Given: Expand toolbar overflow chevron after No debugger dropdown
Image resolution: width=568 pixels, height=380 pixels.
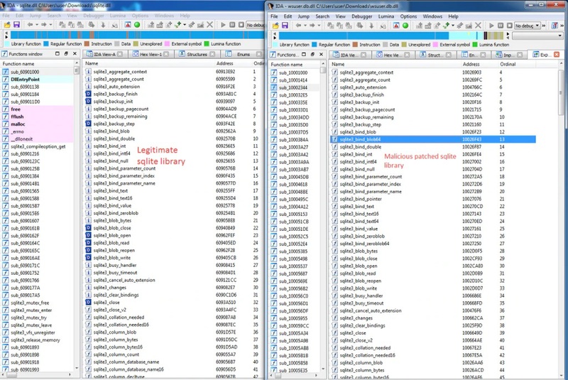Looking at the screenshot, I should click(x=544, y=26).
